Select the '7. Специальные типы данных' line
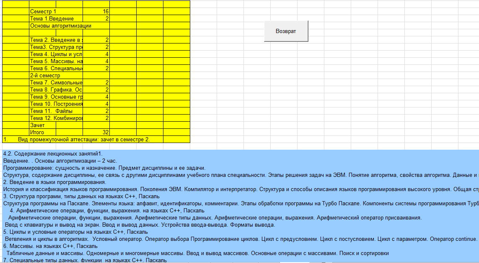 85,260
